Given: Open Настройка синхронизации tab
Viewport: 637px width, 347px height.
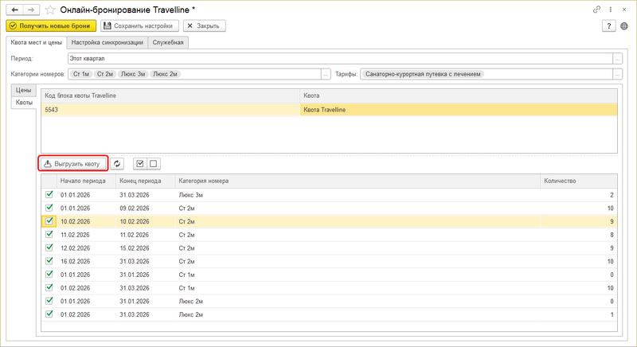Looking at the screenshot, I should (107, 42).
